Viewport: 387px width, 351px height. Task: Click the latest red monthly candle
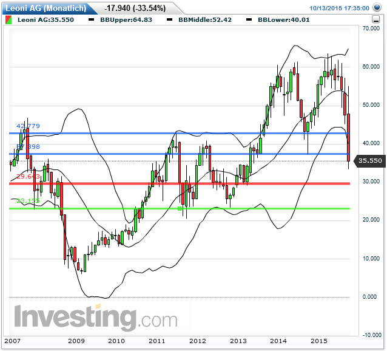[x=349, y=137]
